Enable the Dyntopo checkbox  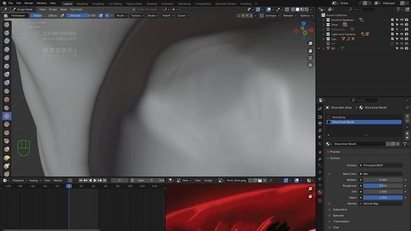[x=261, y=15]
